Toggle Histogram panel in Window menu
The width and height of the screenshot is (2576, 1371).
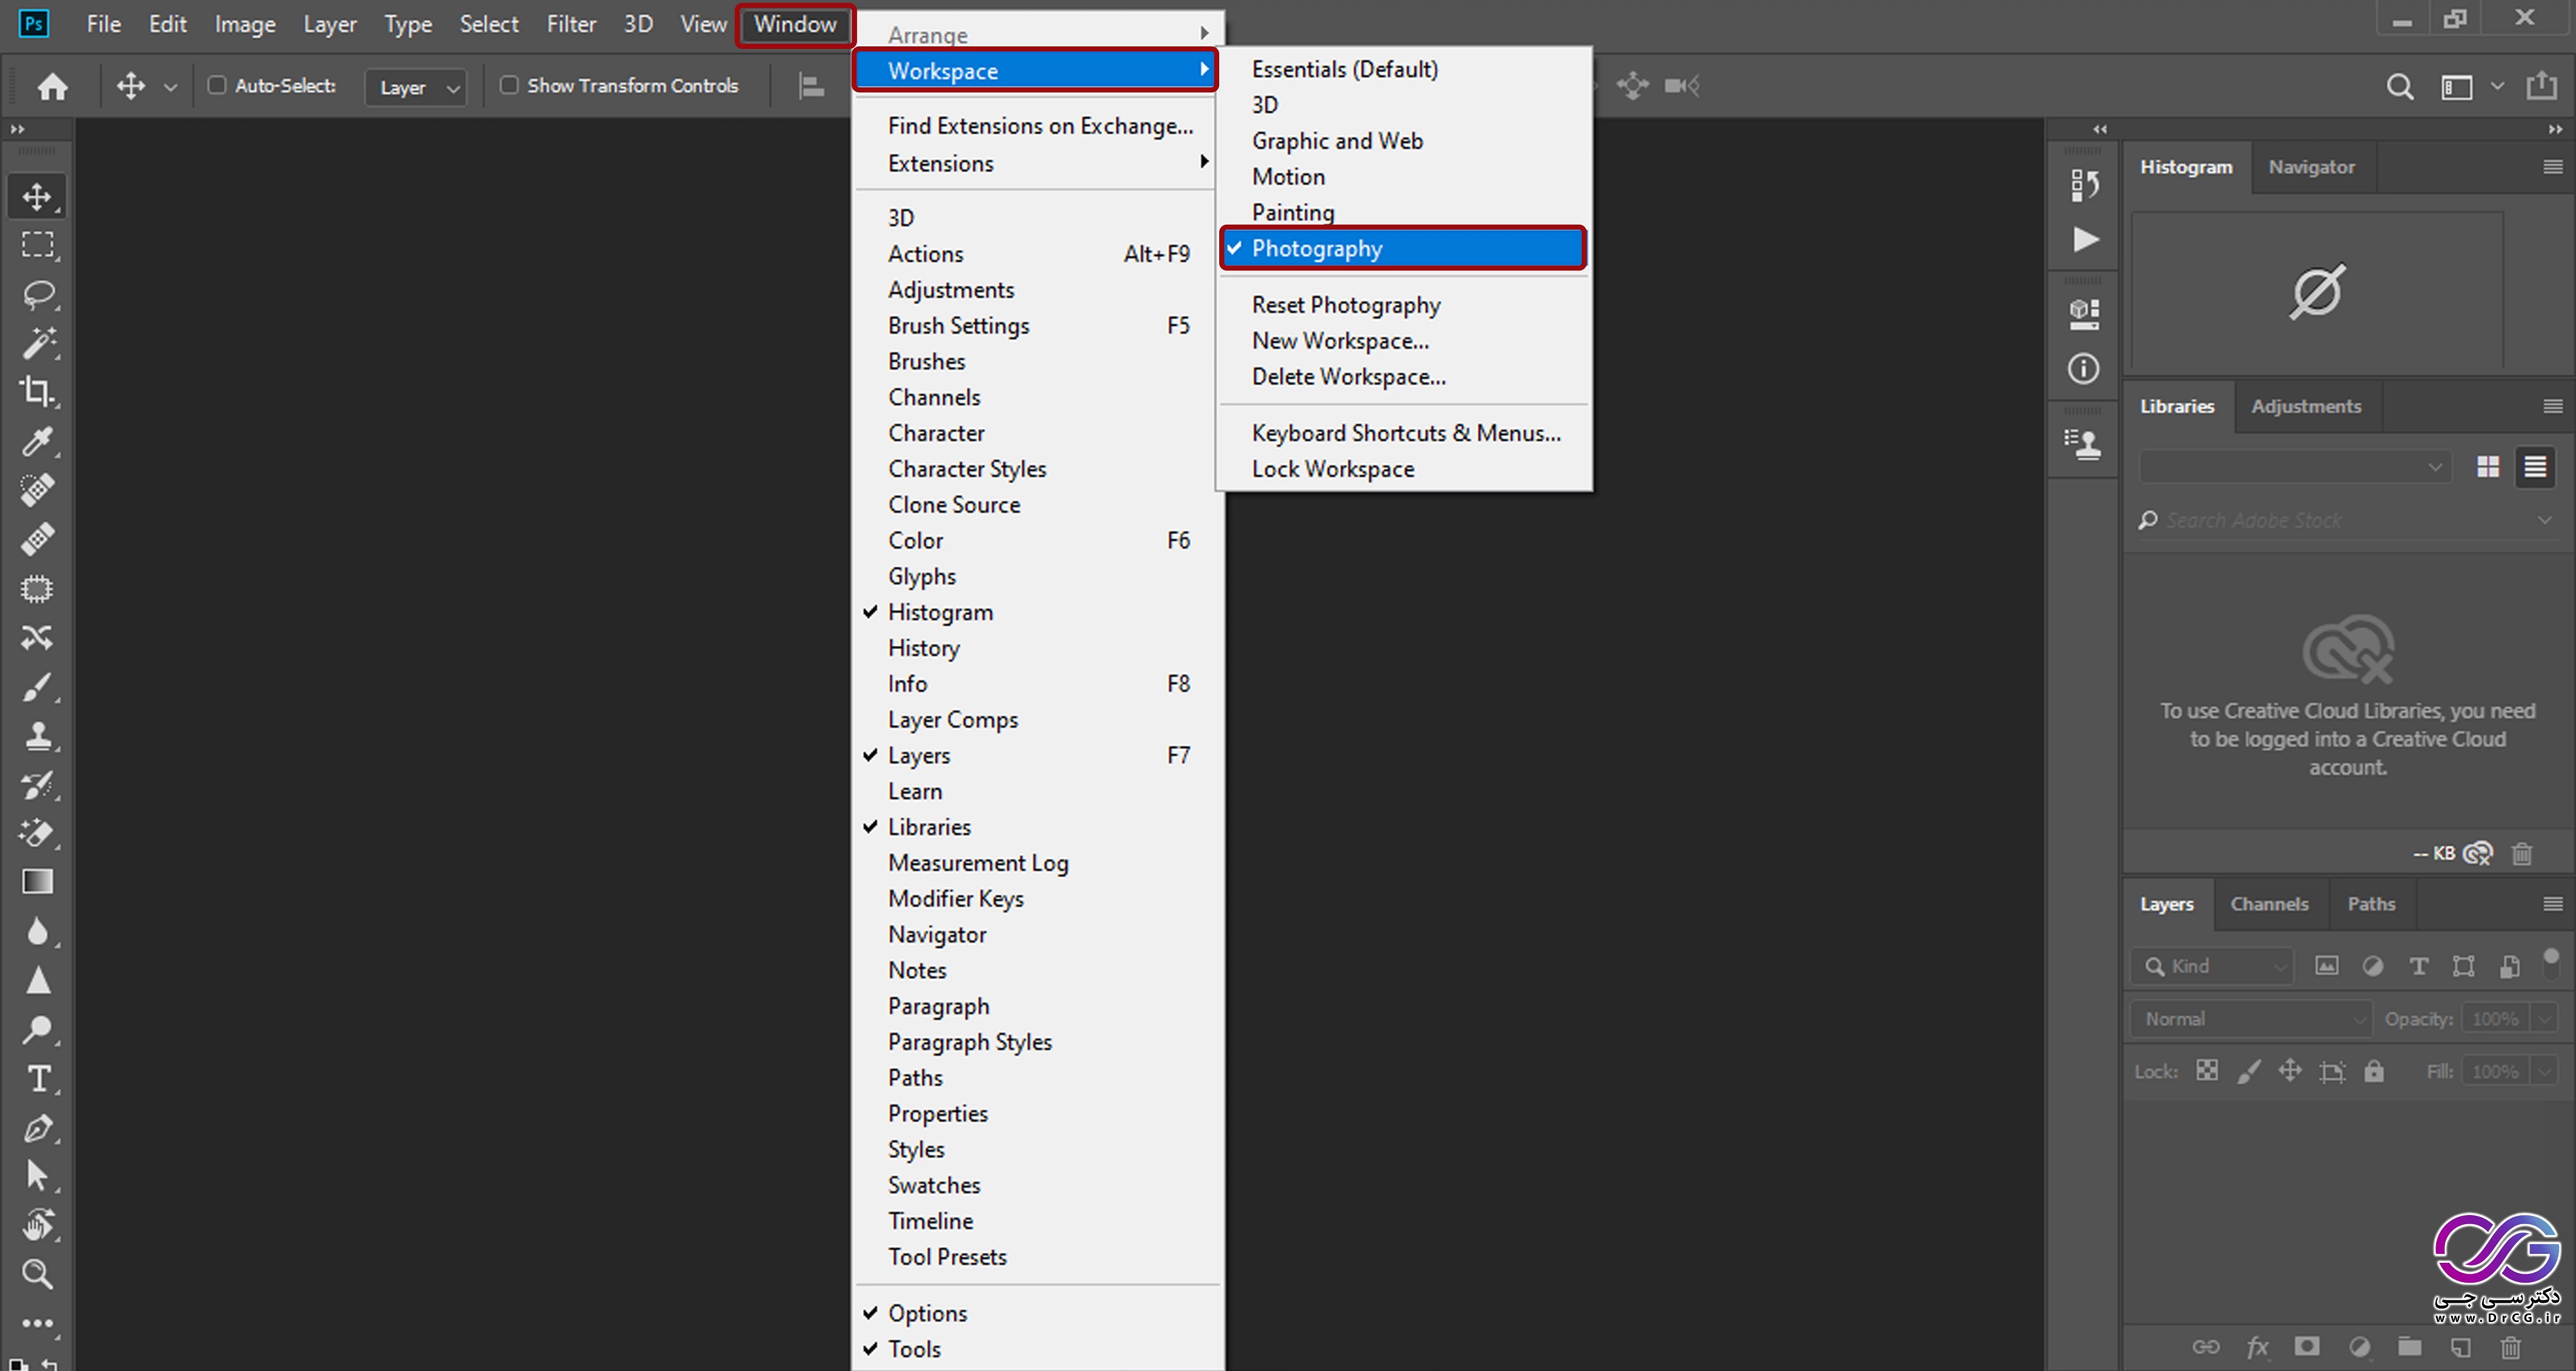point(1037,612)
